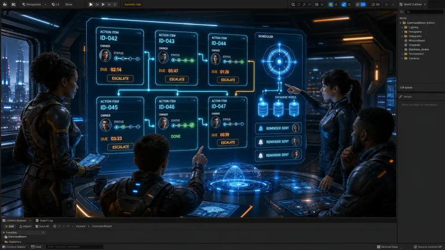
Task: Focus the Enter Console Command field
Action: (x=75, y=247)
